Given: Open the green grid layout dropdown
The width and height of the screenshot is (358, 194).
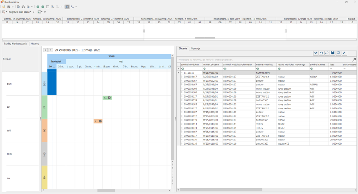Looking at the screenshot, I should click(x=40, y=12).
